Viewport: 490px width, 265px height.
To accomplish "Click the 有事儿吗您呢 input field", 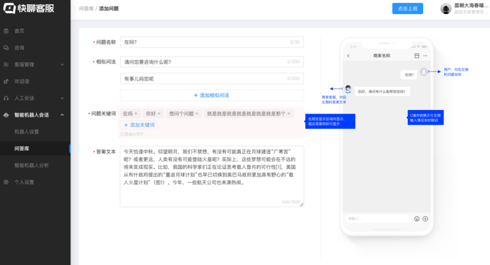I will click(211, 79).
